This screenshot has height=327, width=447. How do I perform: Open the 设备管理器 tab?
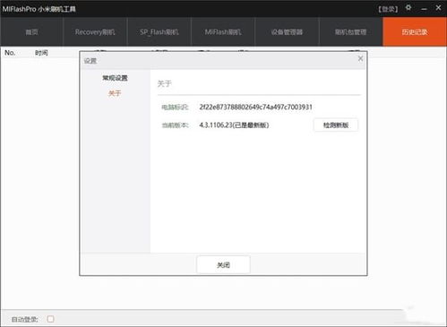pos(287,31)
